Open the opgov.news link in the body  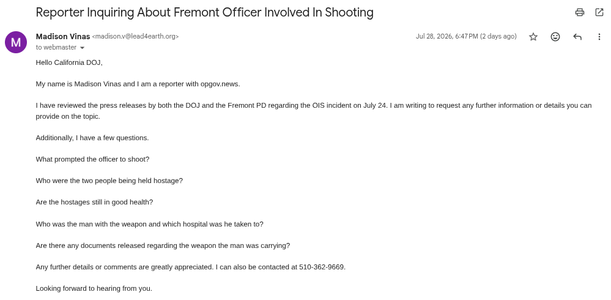pyautogui.click(x=220, y=84)
